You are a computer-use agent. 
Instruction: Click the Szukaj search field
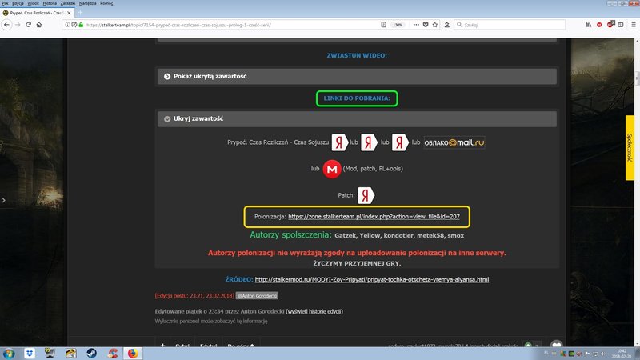point(496,26)
